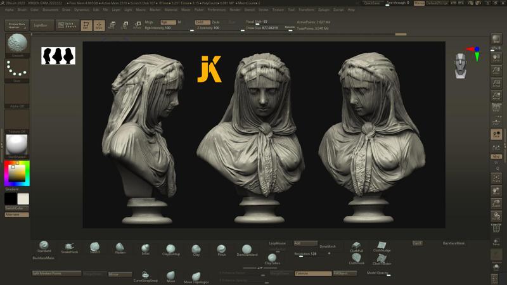The height and width of the screenshot is (285, 507).
Task: Click Split Masked Points button
Action: [56, 274]
